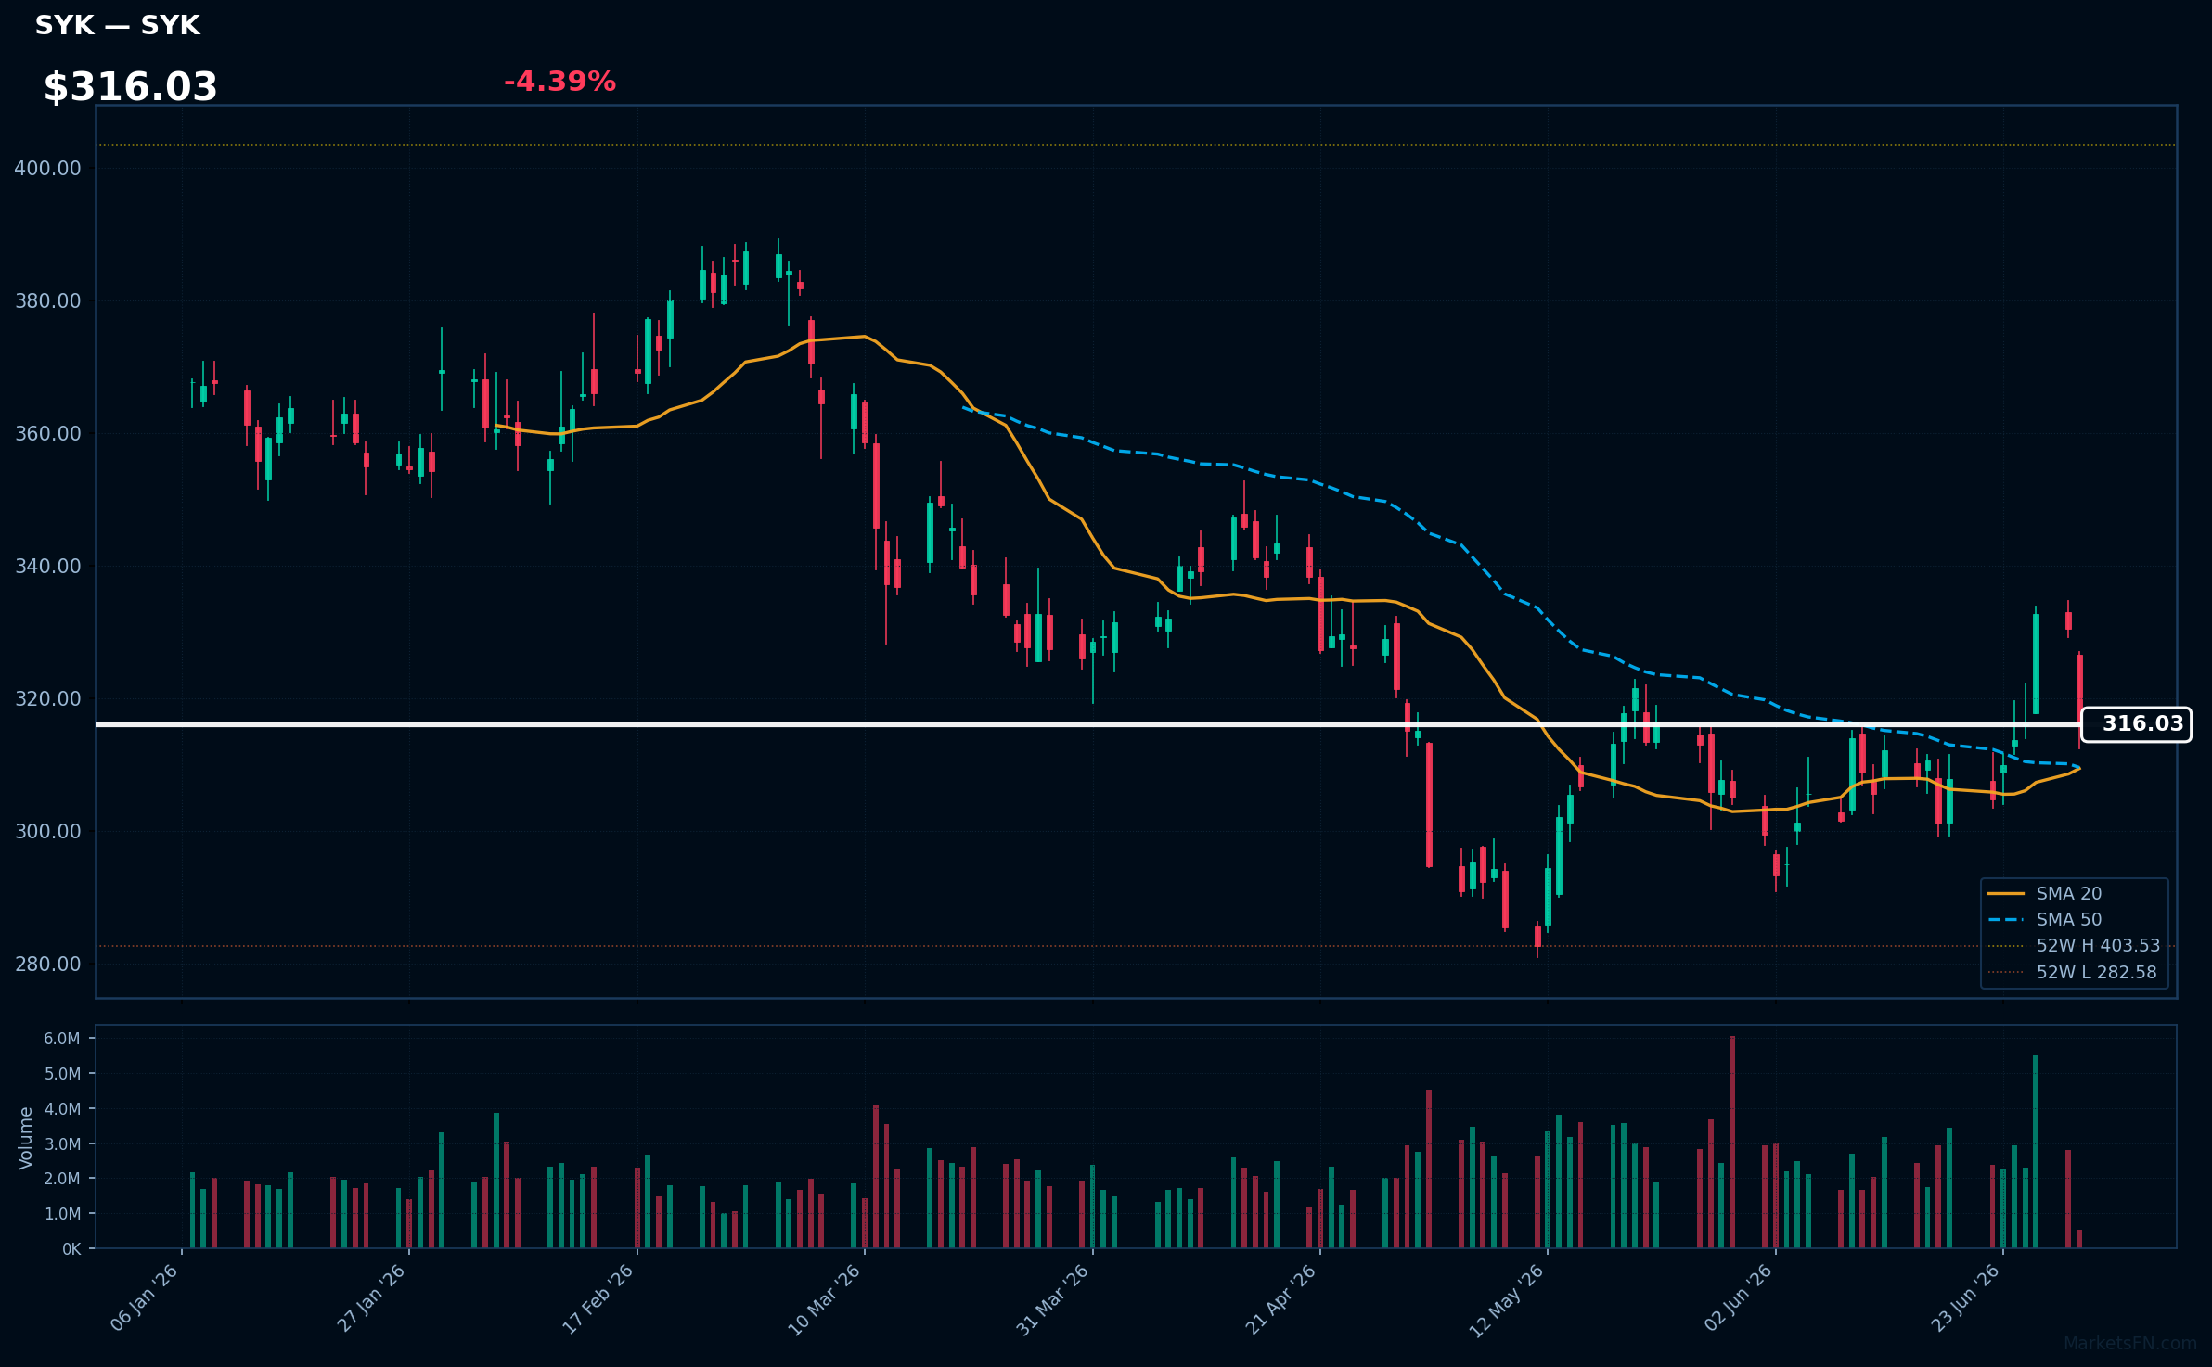Select the 52W L 282.58 legend entry
This screenshot has height=1367, width=2212.
[x=2072, y=972]
